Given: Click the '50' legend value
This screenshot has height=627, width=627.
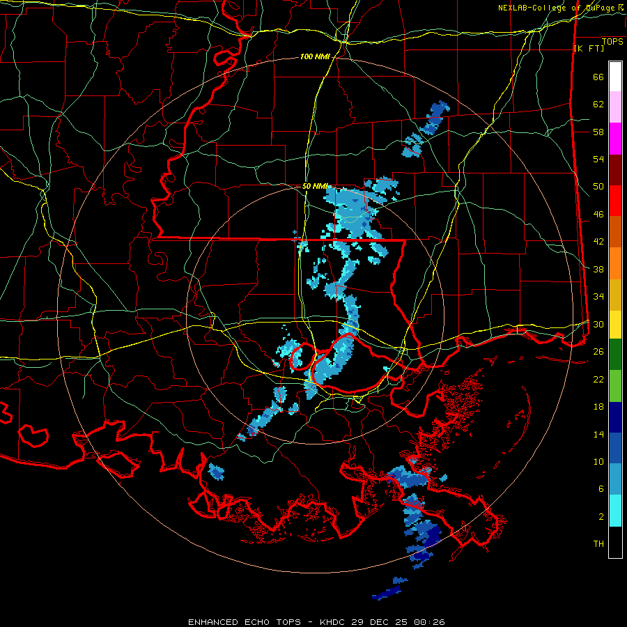Looking at the screenshot, I should pyautogui.click(x=598, y=186).
